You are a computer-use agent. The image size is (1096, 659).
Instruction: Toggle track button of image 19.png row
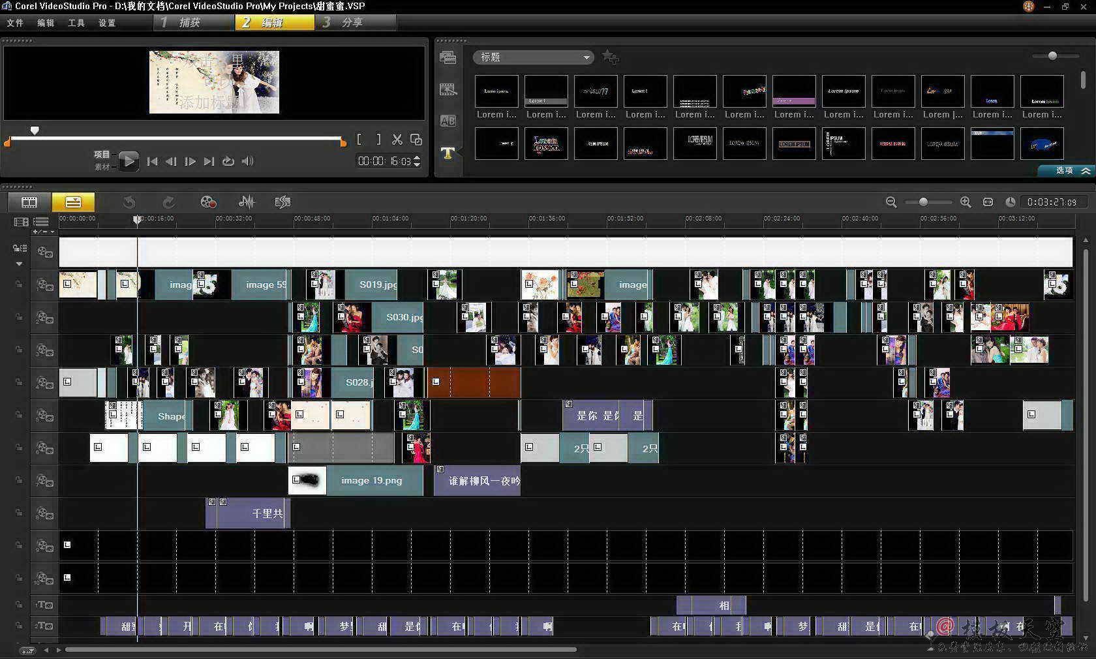(x=44, y=481)
